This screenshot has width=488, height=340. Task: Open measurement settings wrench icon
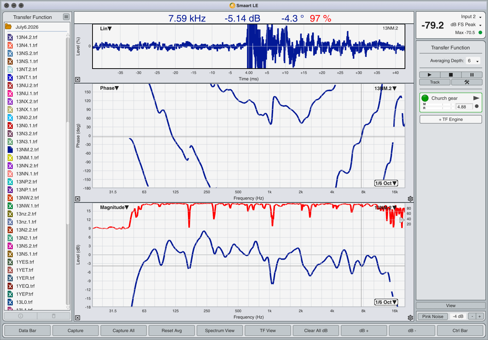click(467, 82)
